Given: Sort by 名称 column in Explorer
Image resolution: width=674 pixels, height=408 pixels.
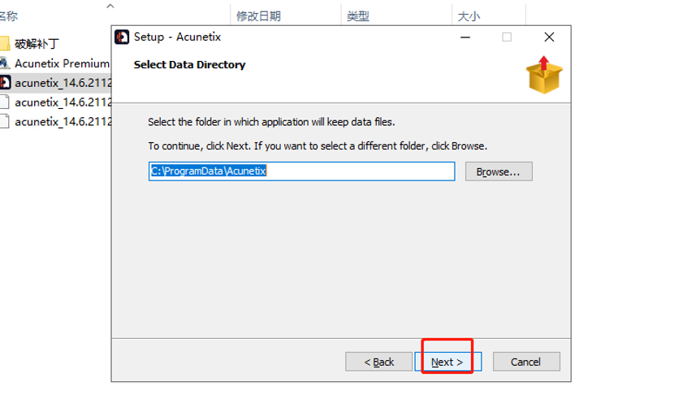Looking at the screenshot, I should [9, 16].
